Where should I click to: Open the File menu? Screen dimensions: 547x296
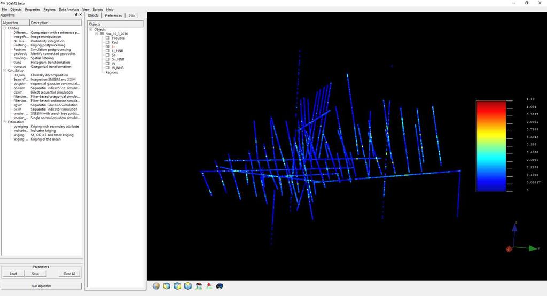click(4, 10)
